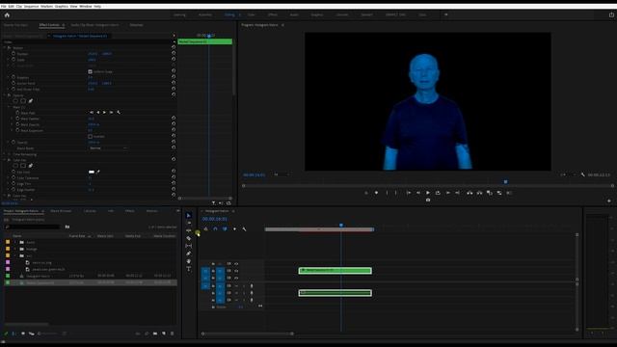Collapse the Opacity effect group
The height and width of the screenshot is (347, 617).
[x=5, y=95]
